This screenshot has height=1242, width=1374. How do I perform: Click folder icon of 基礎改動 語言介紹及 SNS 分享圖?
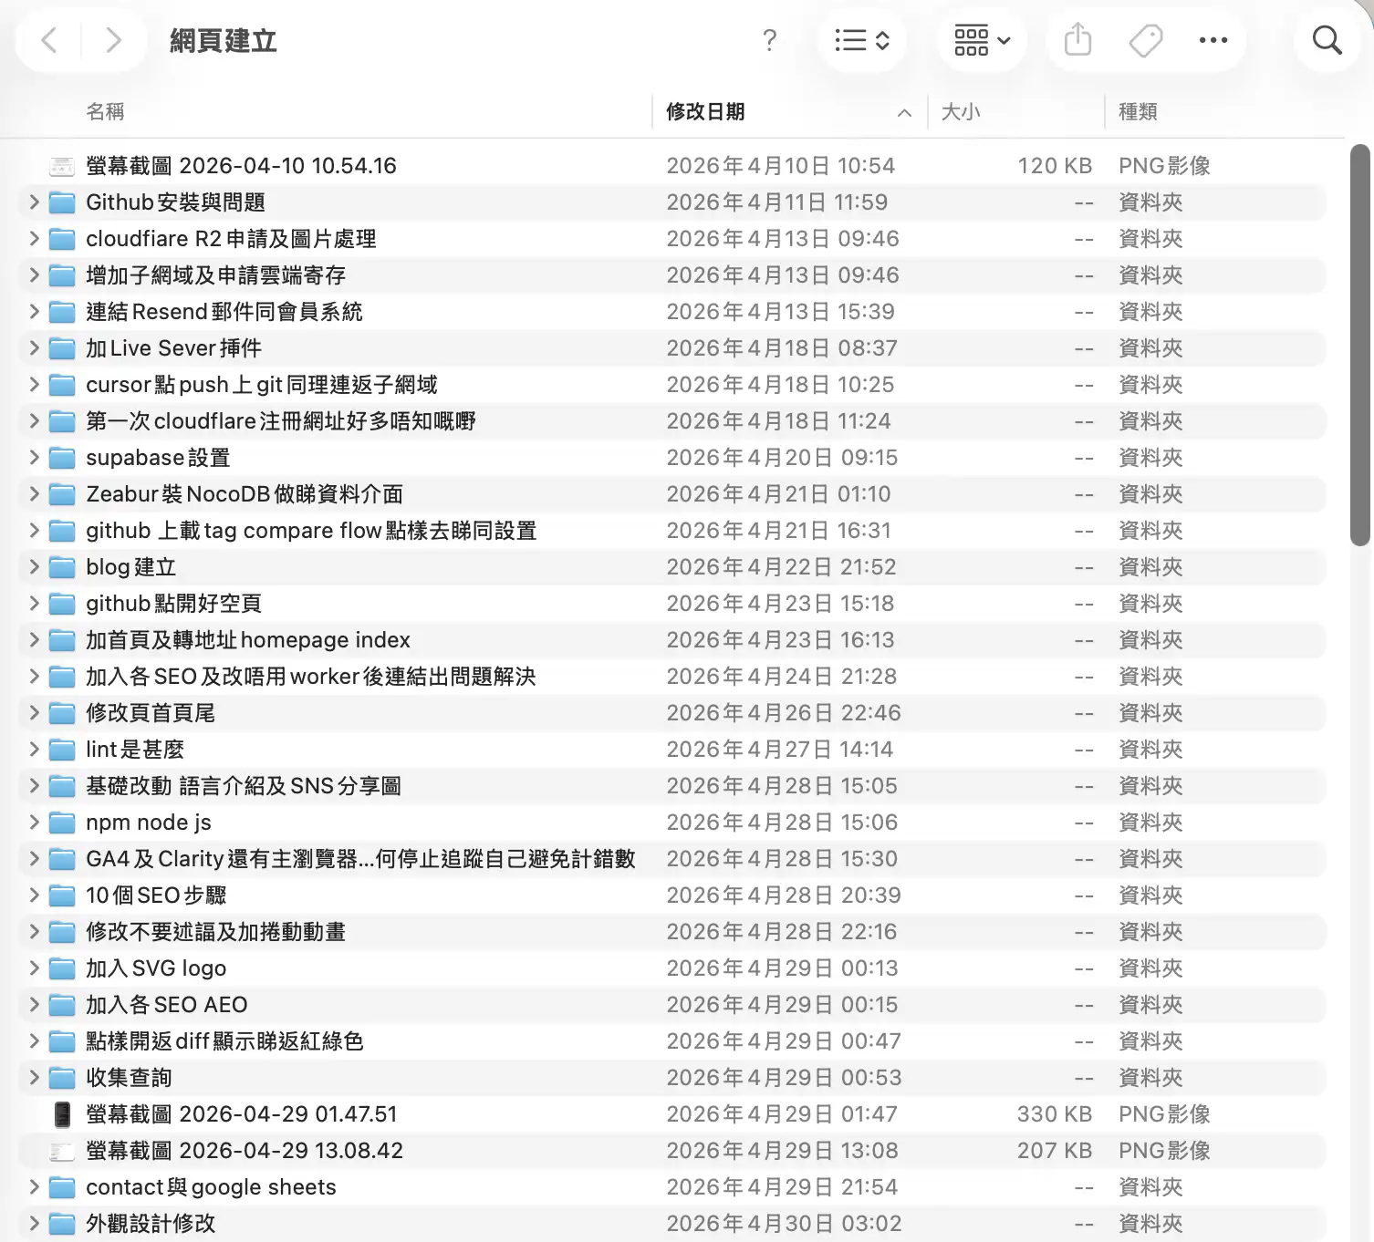click(x=62, y=786)
